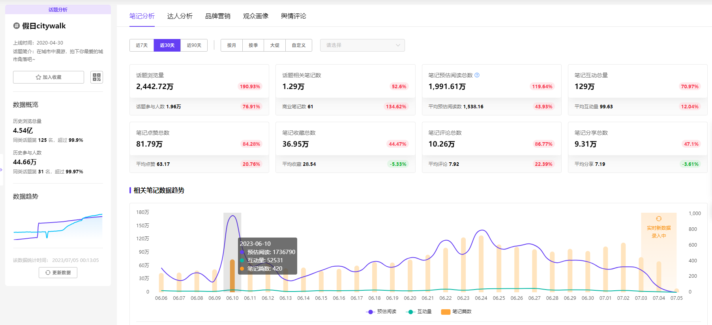The height and width of the screenshot is (325, 712).
Task: Toggle 互动量 legend series
Action: (x=419, y=312)
